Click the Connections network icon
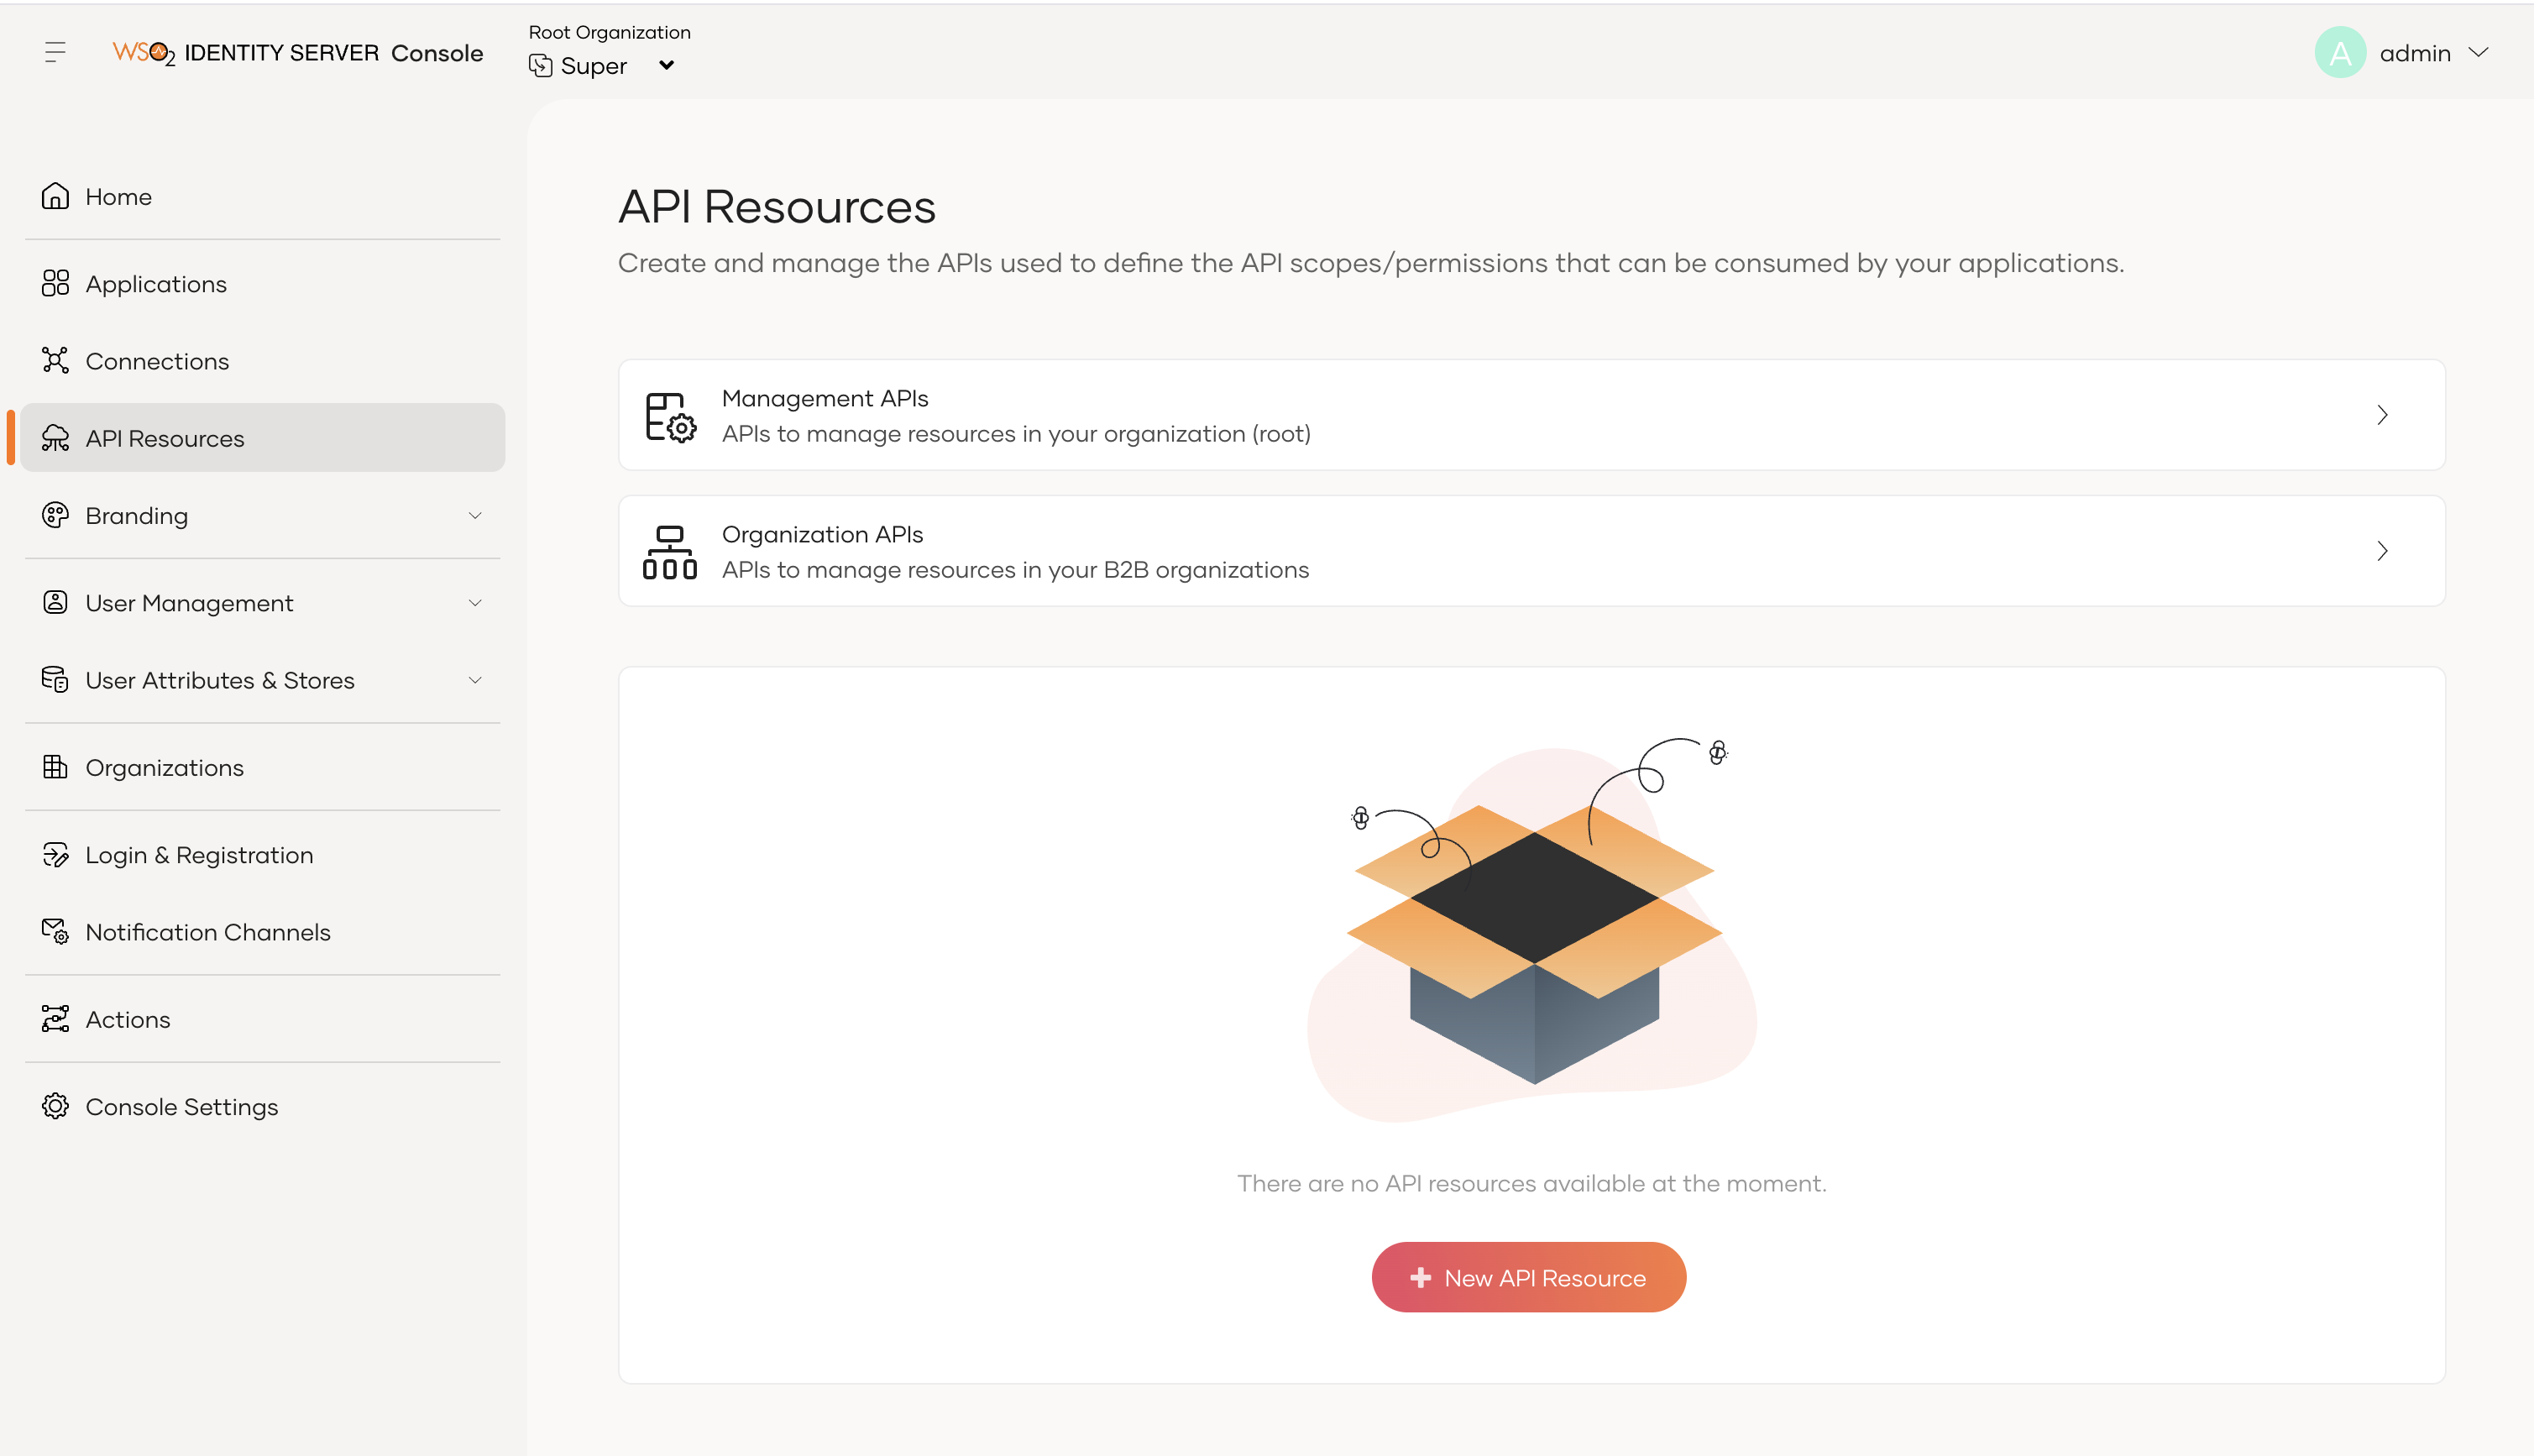This screenshot has width=2534, height=1456. click(55, 361)
